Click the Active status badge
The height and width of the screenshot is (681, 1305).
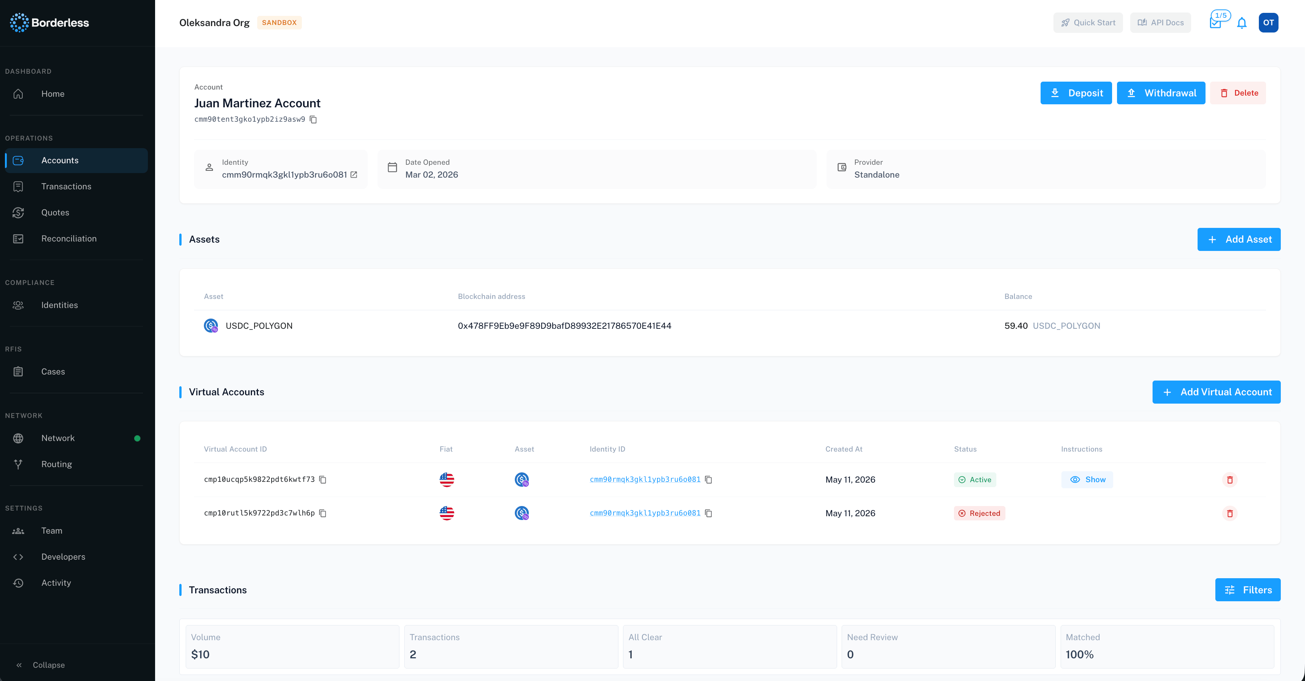tap(975, 480)
